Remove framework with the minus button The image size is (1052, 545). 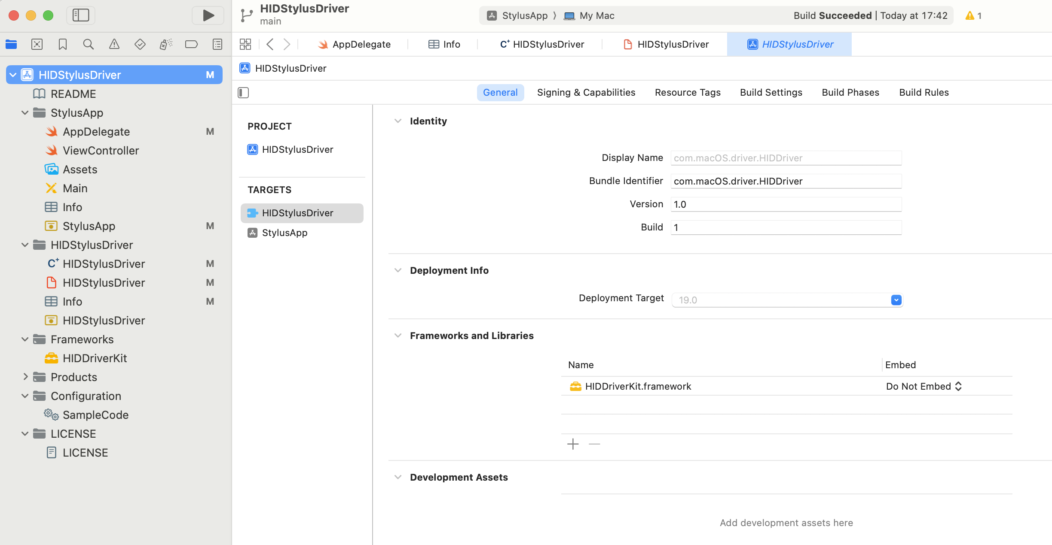(594, 444)
